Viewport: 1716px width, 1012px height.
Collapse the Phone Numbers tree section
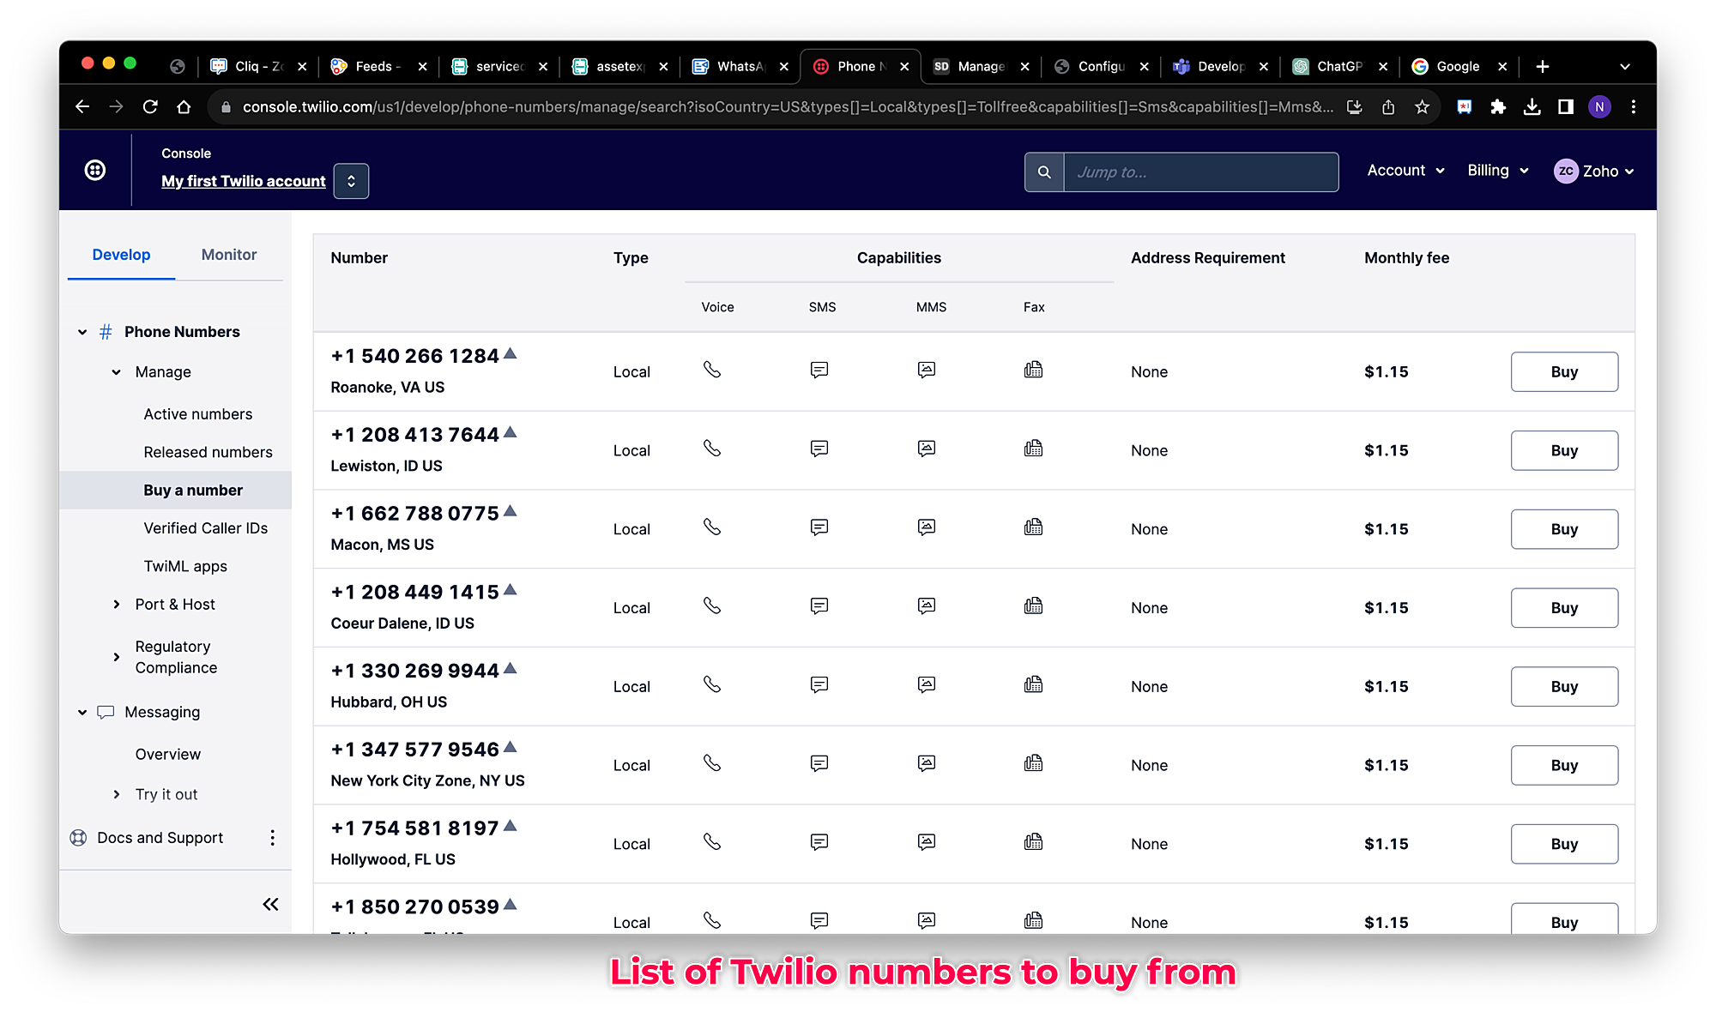pos(82,332)
